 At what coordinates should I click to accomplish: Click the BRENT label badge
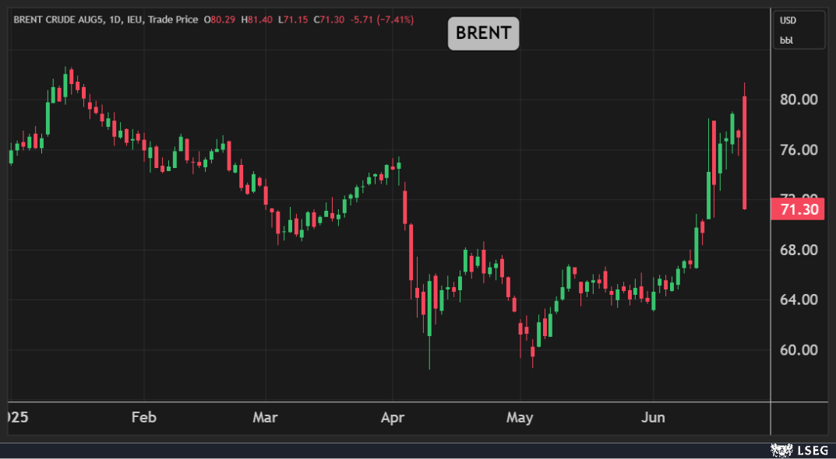coord(483,33)
